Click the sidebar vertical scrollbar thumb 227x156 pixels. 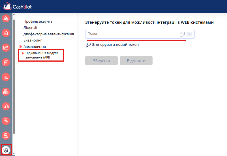tap(14, 77)
